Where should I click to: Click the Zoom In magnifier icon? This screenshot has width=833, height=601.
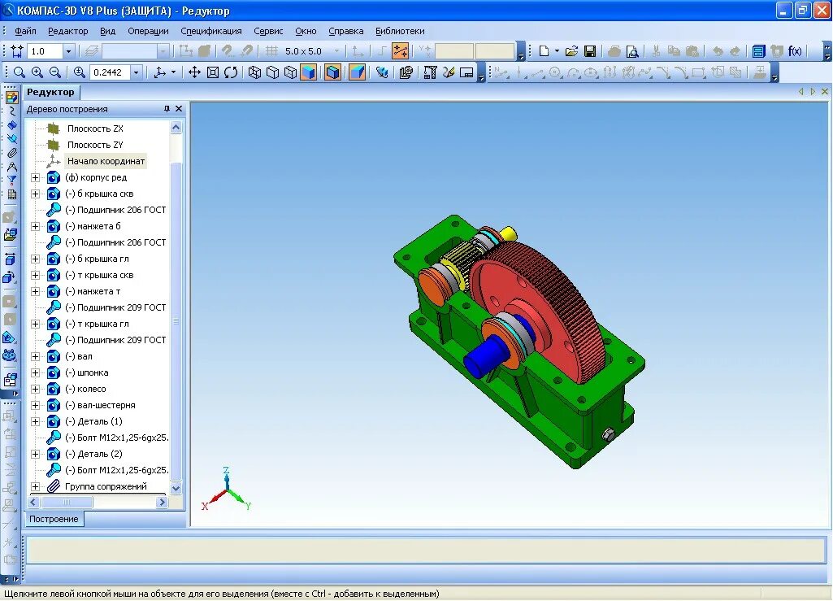(x=37, y=72)
